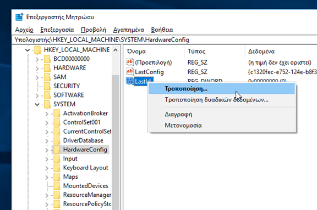Click the tree pane vertical scrollbar thumb

[x=116, y=143]
